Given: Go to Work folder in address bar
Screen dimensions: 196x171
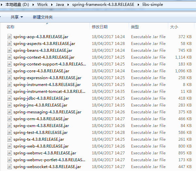Looking at the screenshot, I should pyautogui.click(x=42, y=5).
